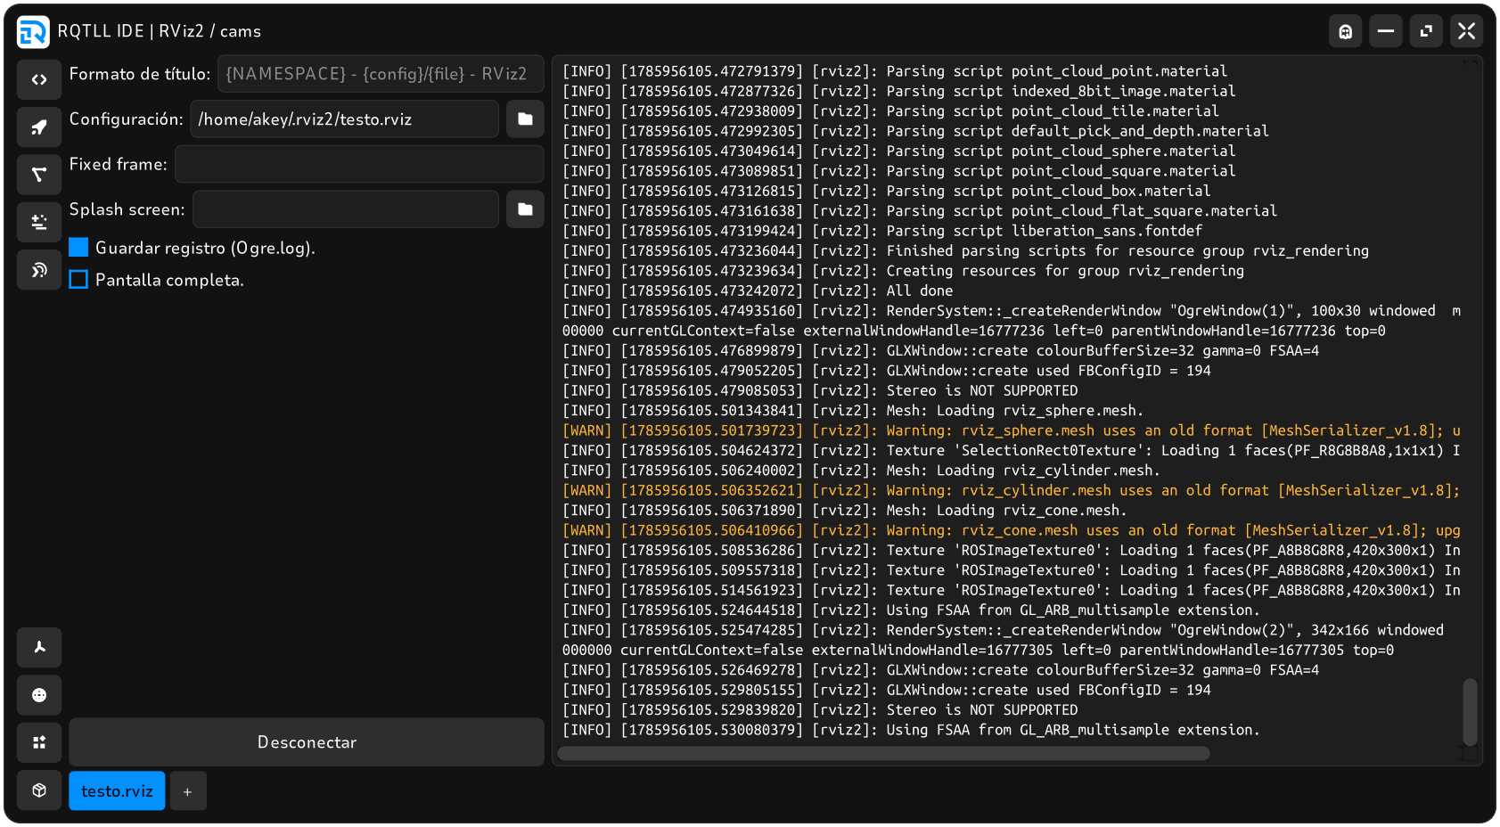Image resolution: width=1500 pixels, height=827 pixels.
Task: Click the ghost icon in title bar
Action: (x=1345, y=31)
